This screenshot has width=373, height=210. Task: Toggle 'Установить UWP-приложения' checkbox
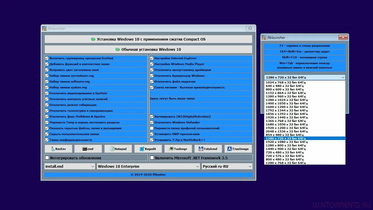point(152,134)
